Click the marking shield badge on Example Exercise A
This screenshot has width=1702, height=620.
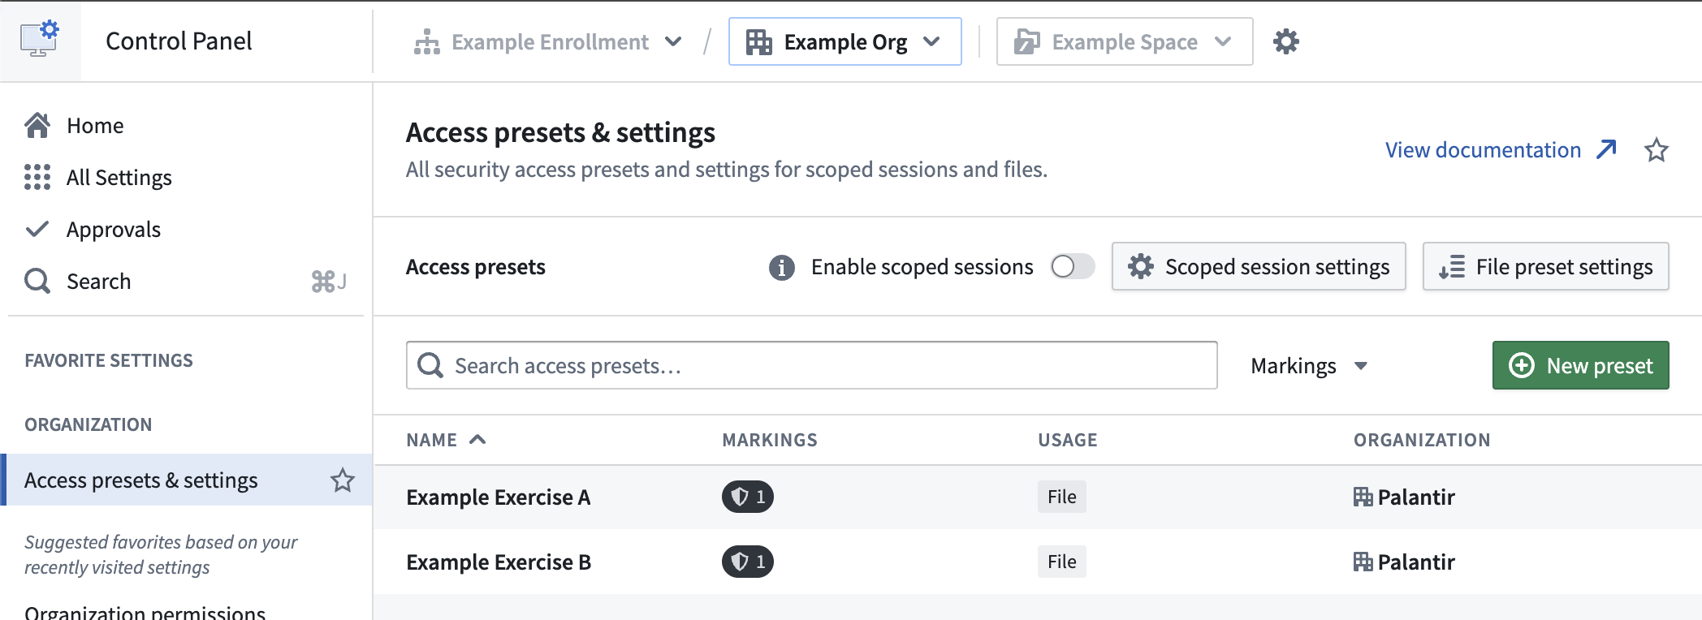(x=746, y=497)
